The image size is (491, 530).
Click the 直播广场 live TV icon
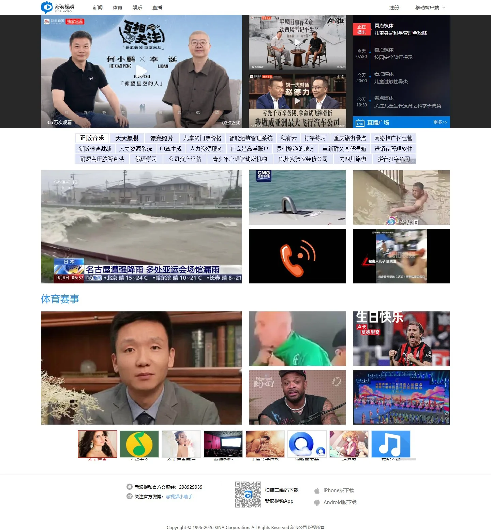(x=360, y=123)
